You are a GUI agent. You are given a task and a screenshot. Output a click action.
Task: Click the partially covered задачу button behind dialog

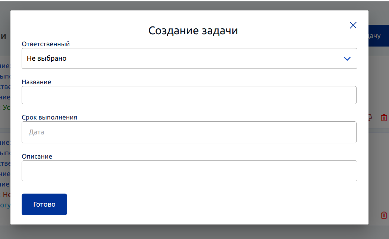coord(379,36)
